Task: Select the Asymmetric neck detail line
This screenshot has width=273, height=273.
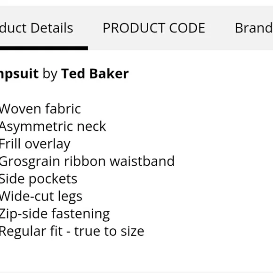Action: 53,127
